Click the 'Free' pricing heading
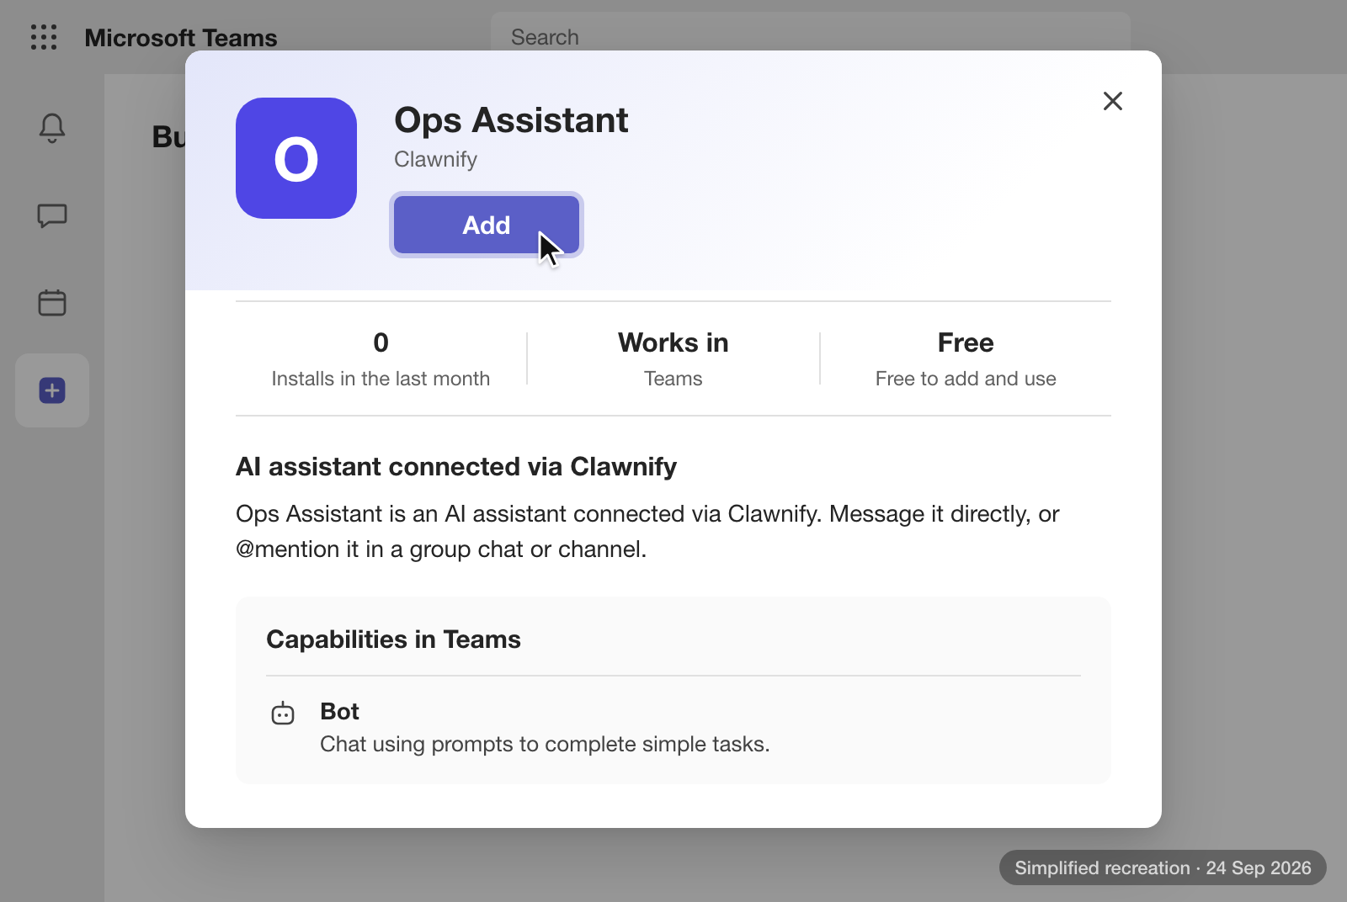Viewport: 1347px width, 902px height. point(966,342)
